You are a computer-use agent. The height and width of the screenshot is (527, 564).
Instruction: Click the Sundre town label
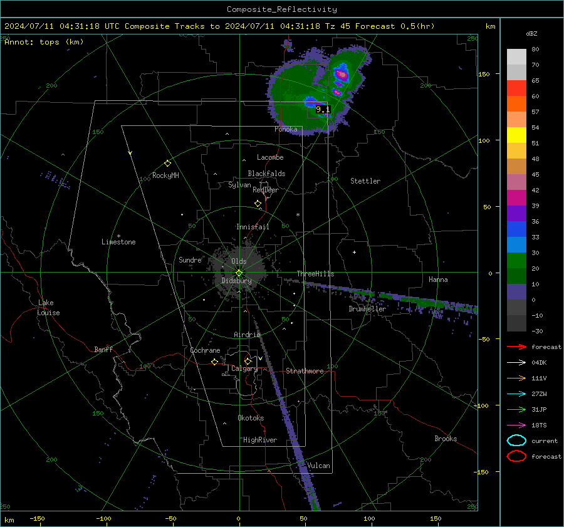pyautogui.click(x=190, y=259)
